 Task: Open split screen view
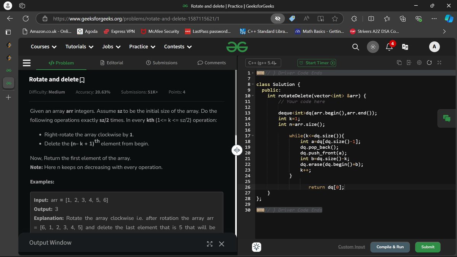[x=371, y=19]
